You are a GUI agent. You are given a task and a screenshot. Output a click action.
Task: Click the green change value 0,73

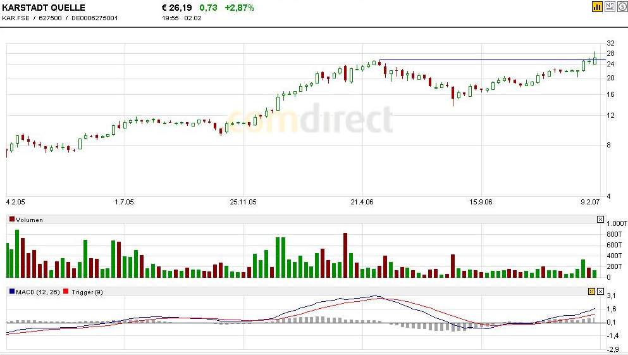click(208, 8)
